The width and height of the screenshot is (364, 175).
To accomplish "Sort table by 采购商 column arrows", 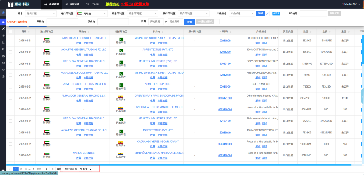I will pyautogui.click(x=88, y=32).
